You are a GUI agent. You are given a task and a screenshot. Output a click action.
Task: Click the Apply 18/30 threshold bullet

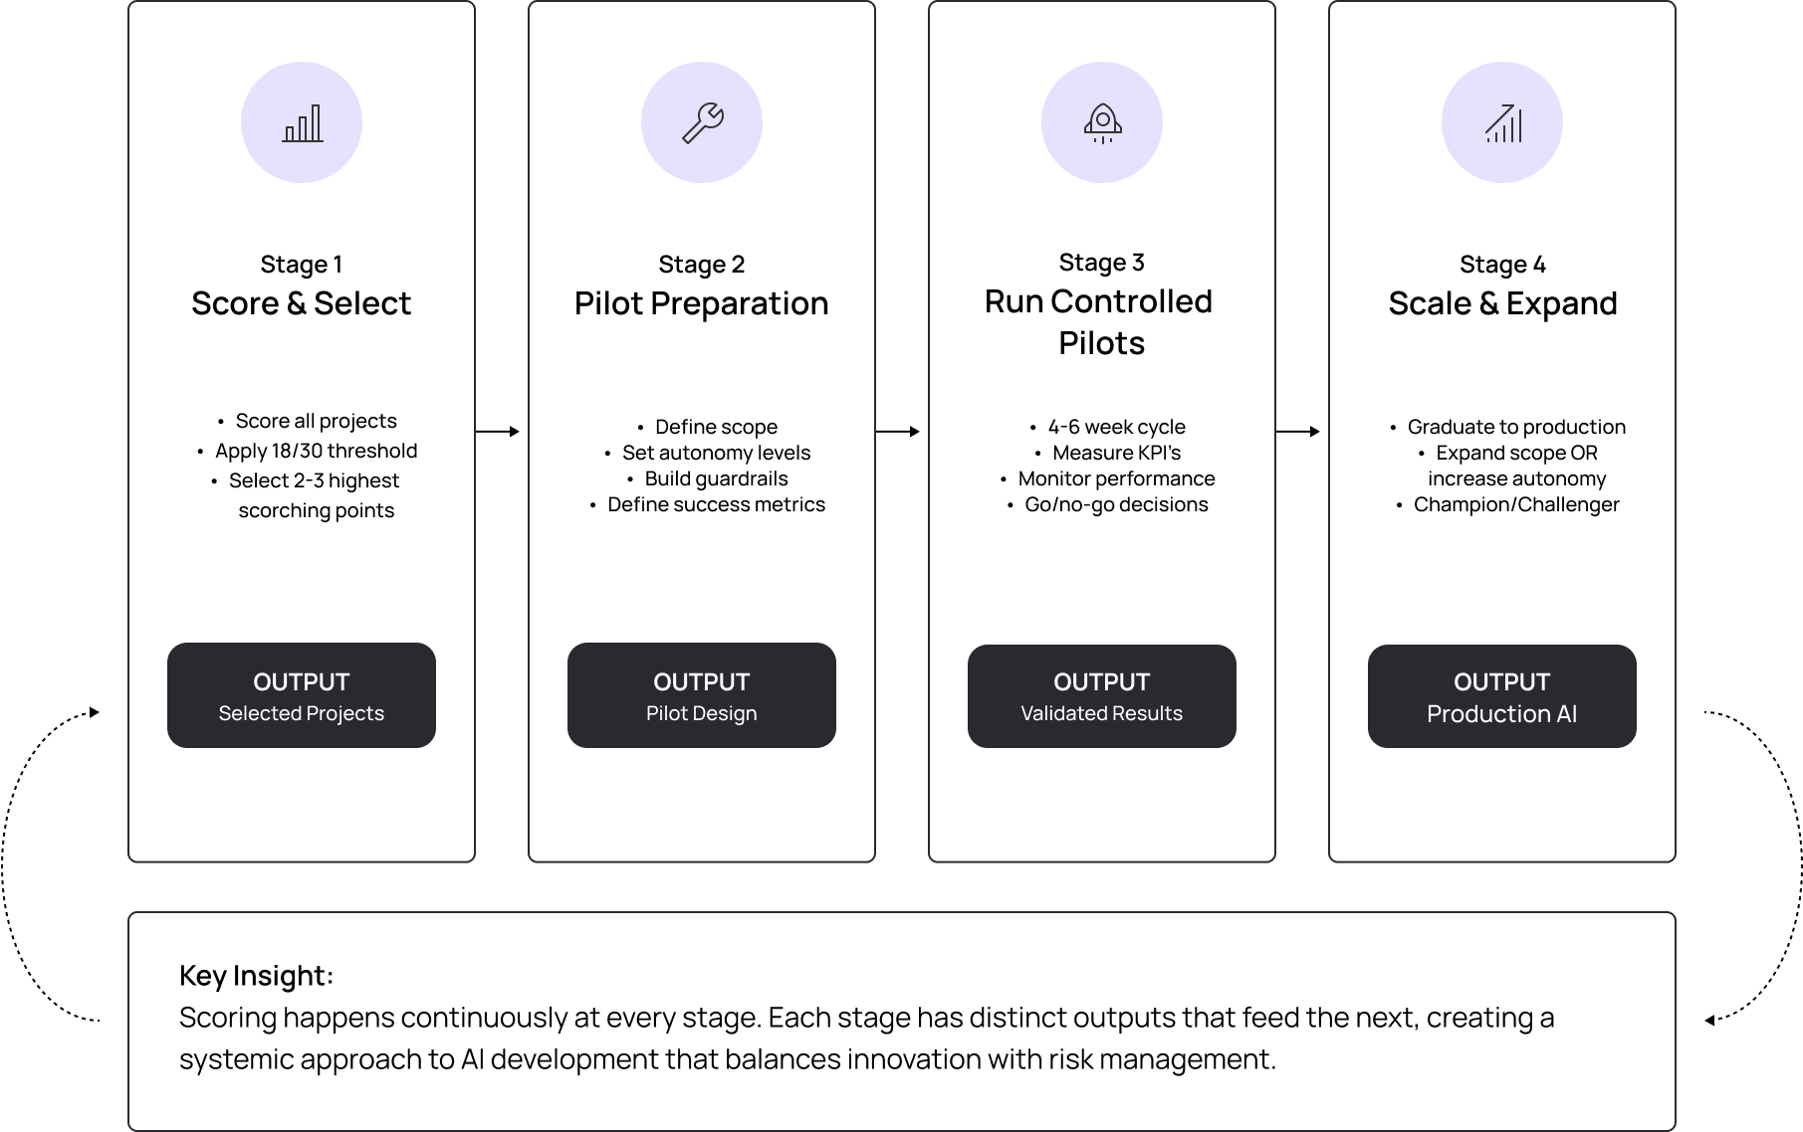(316, 451)
